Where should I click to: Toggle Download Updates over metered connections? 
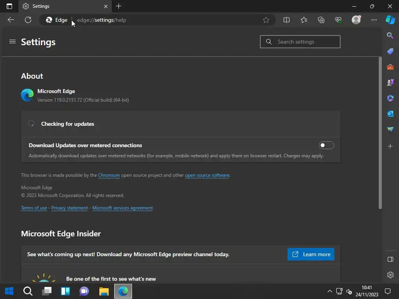click(326, 145)
